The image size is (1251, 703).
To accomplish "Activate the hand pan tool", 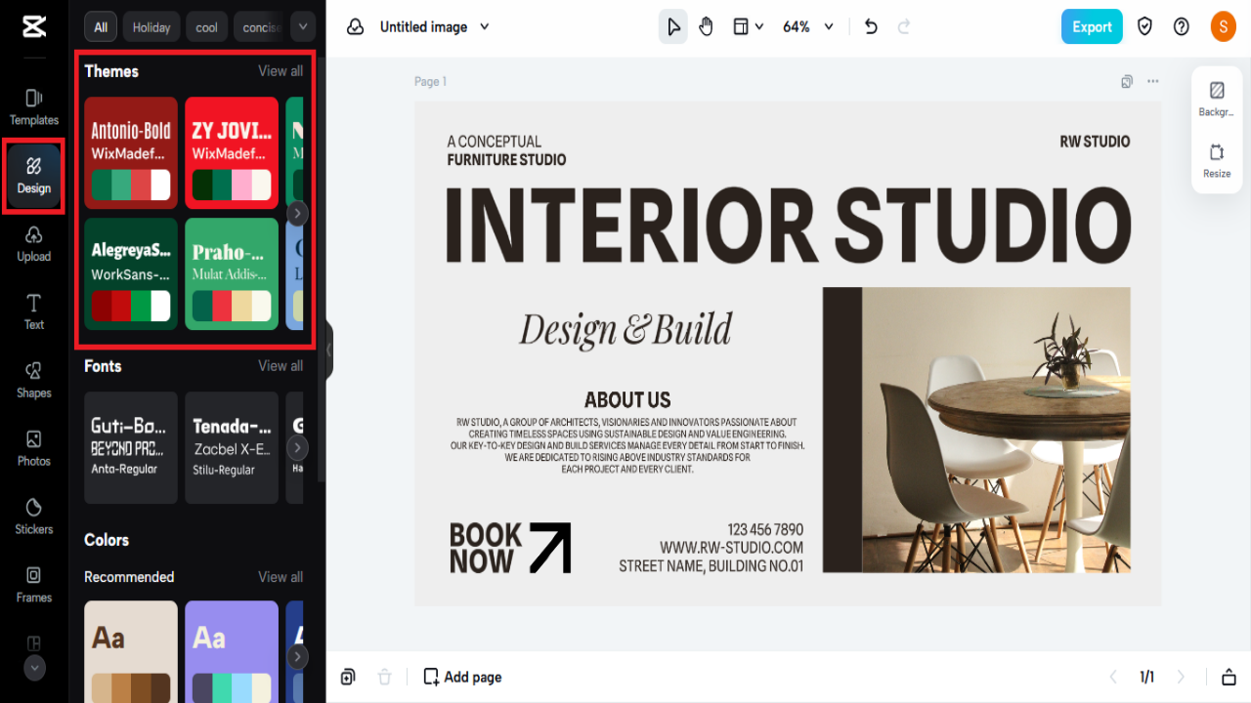I will [x=707, y=27].
